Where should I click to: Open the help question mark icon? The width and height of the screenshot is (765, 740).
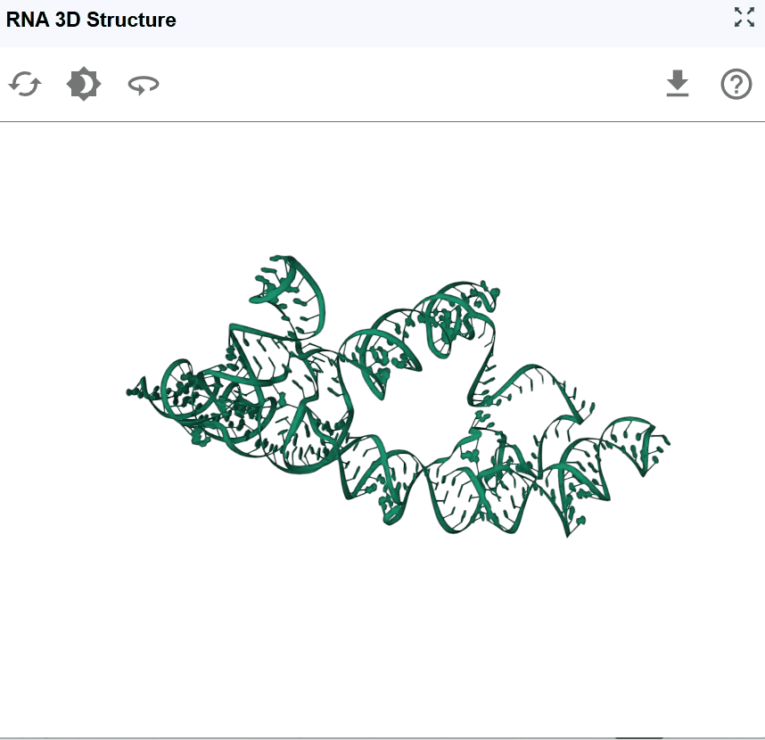[736, 85]
